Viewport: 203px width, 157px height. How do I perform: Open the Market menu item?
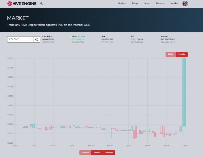point(122,3)
